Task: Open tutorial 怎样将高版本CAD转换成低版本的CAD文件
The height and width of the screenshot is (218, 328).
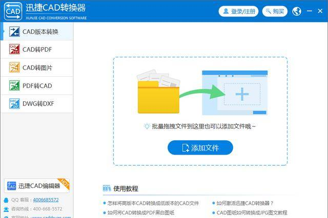Action: click(x=153, y=203)
